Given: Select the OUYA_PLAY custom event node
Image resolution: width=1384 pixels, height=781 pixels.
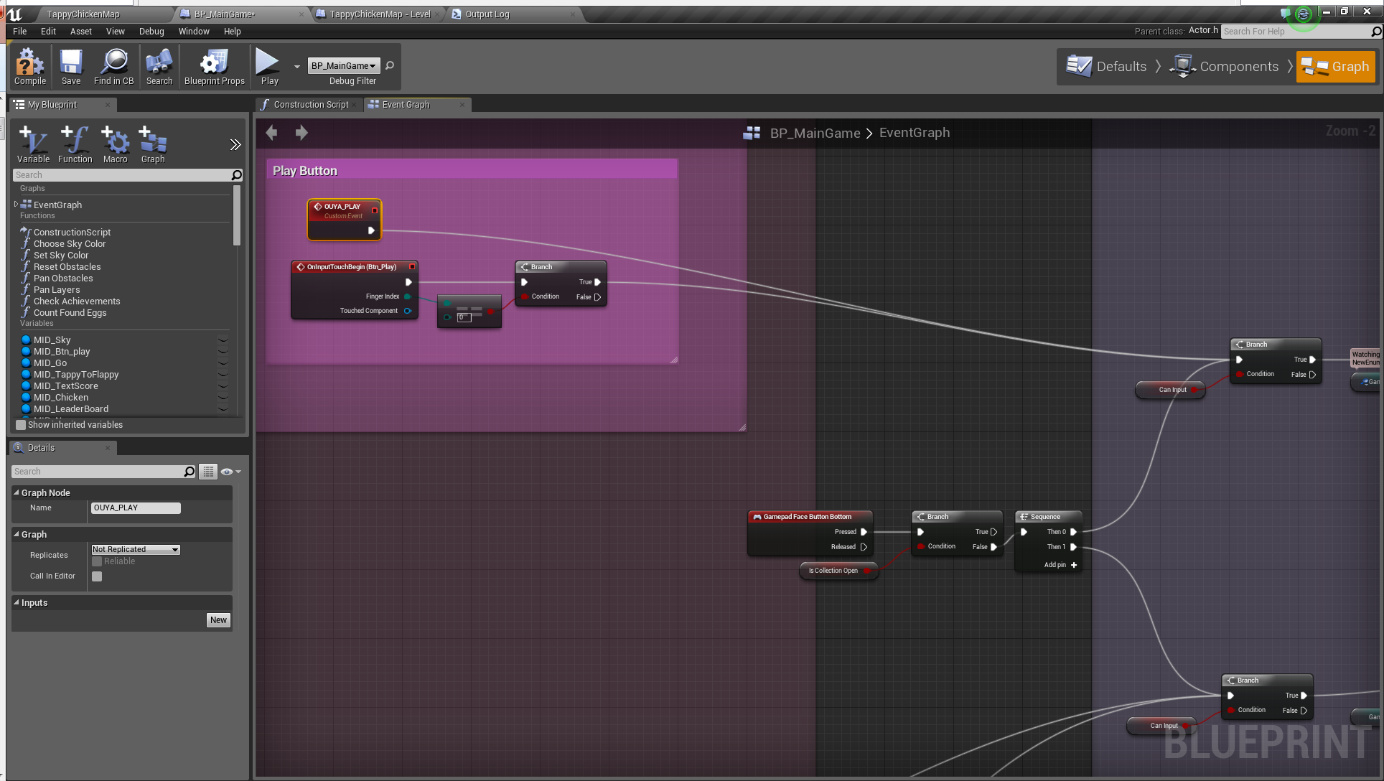Looking at the screenshot, I should click(345, 219).
